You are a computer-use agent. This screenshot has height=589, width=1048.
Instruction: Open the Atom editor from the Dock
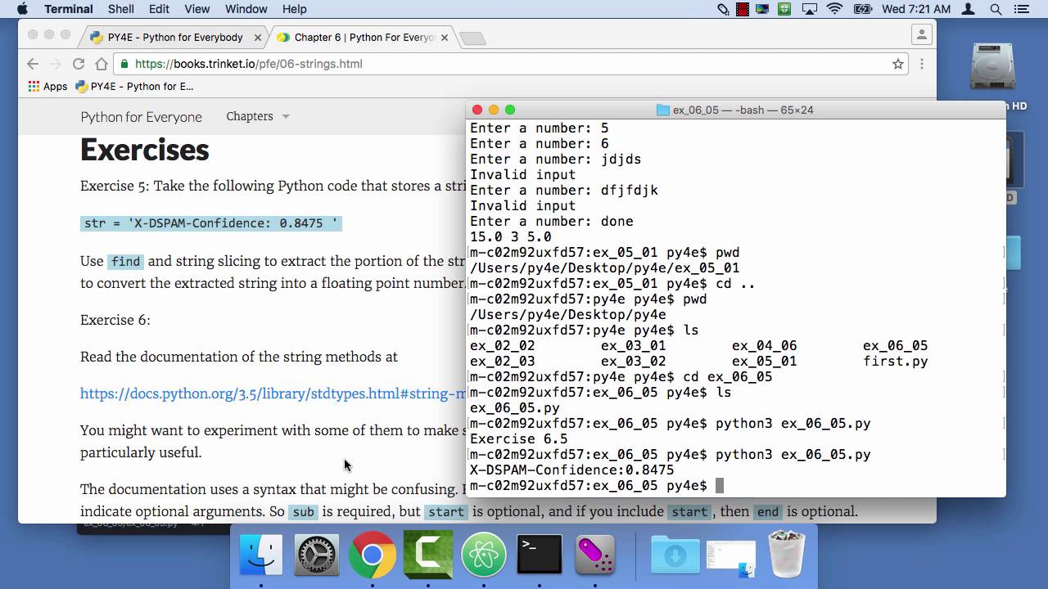tap(484, 555)
